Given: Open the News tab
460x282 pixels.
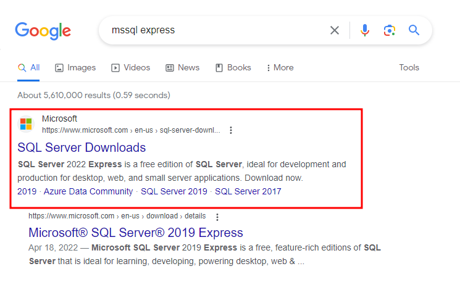Looking at the screenshot, I should pos(183,68).
